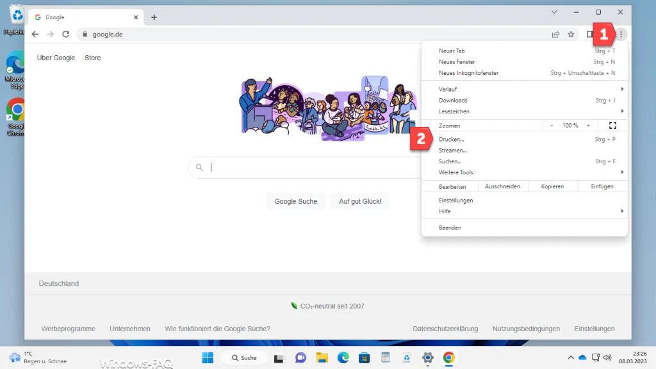This screenshot has width=656, height=369.
Task: Share this page via the share icon
Action: tap(555, 35)
